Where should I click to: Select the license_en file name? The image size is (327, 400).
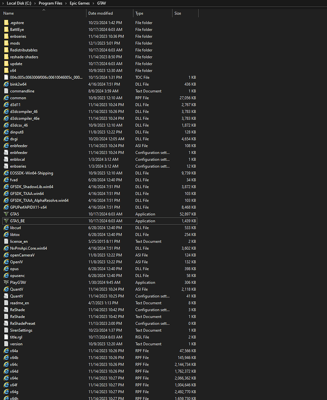pos(19,241)
